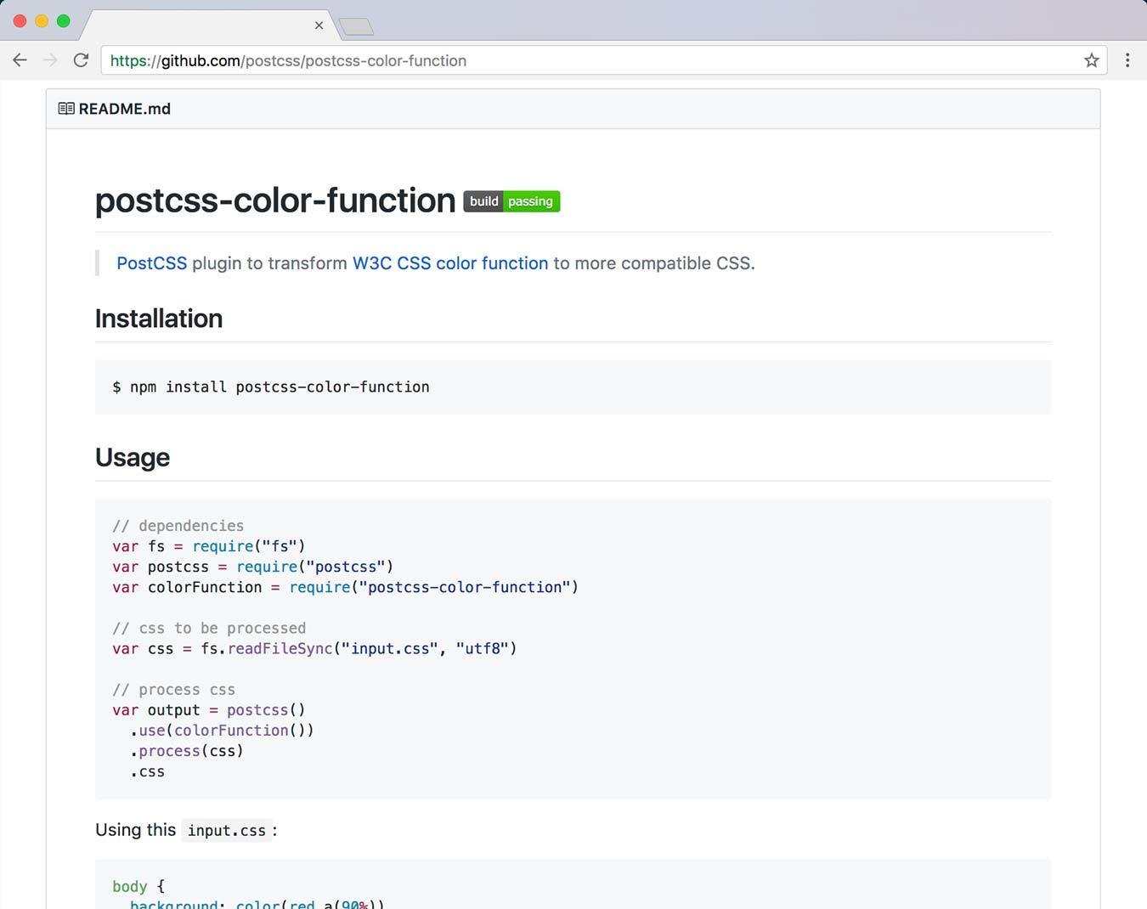Reload the page with the refresh icon
Viewport: 1147px width, 909px height.
tap(81, 60)
